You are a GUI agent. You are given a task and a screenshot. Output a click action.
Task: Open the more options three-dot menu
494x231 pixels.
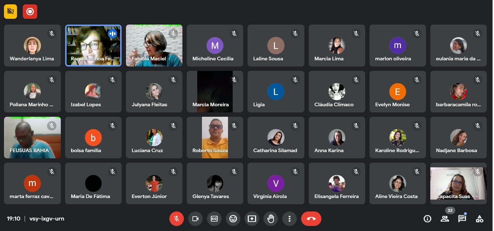pos(290,219)
